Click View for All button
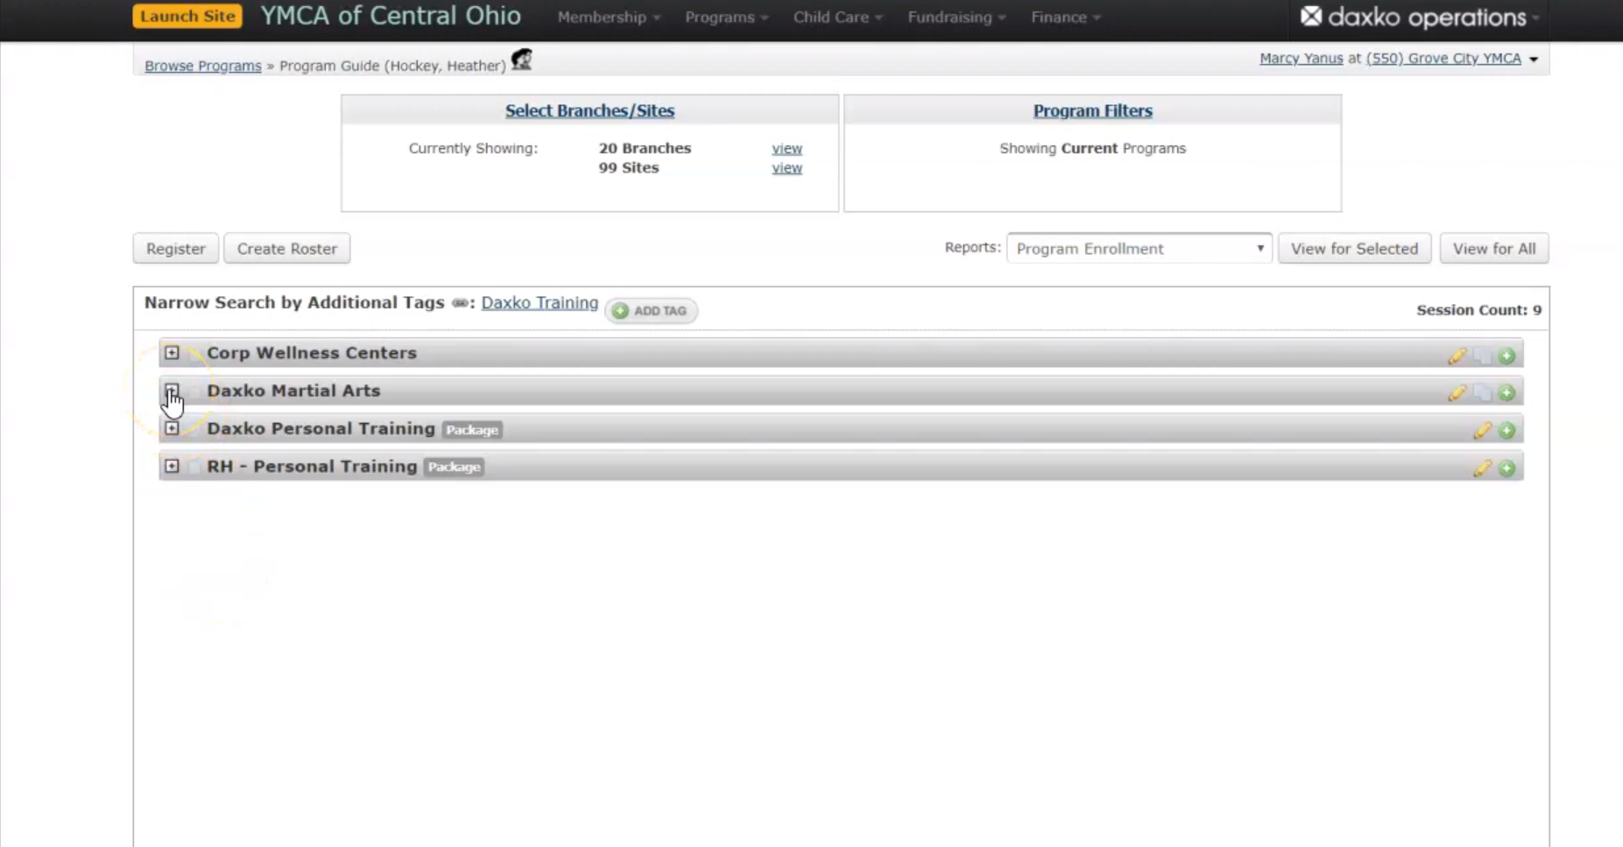This screenshot has width=1623, height=847. click(1494, 249)
